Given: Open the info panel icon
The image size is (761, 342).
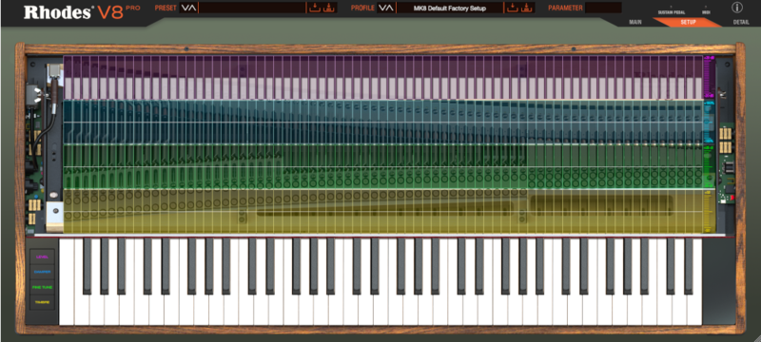Looking at the screenshot, I should click(x=737, y=8).
